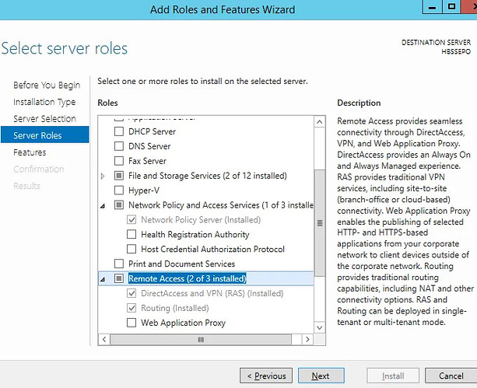Open the Installation Type step

(x=44, y=102)
